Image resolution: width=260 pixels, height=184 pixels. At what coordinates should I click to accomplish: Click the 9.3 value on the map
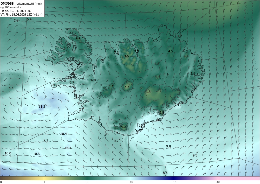195,155
